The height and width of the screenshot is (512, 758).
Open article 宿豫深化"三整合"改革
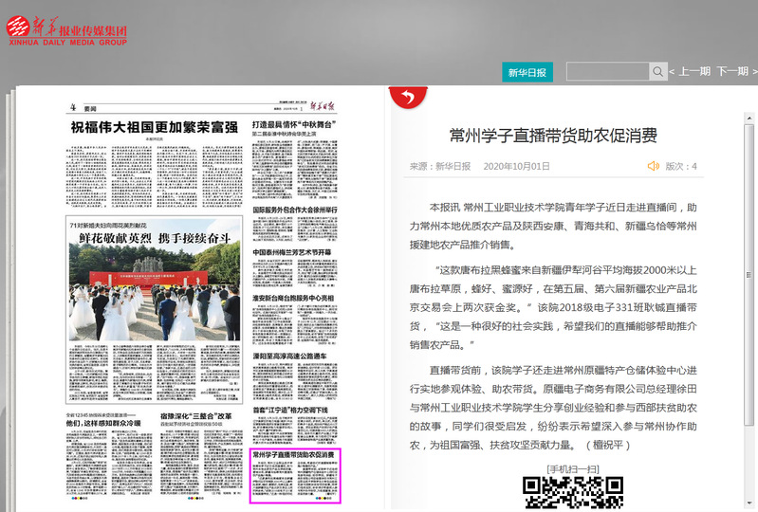click(x=194, y=415)
